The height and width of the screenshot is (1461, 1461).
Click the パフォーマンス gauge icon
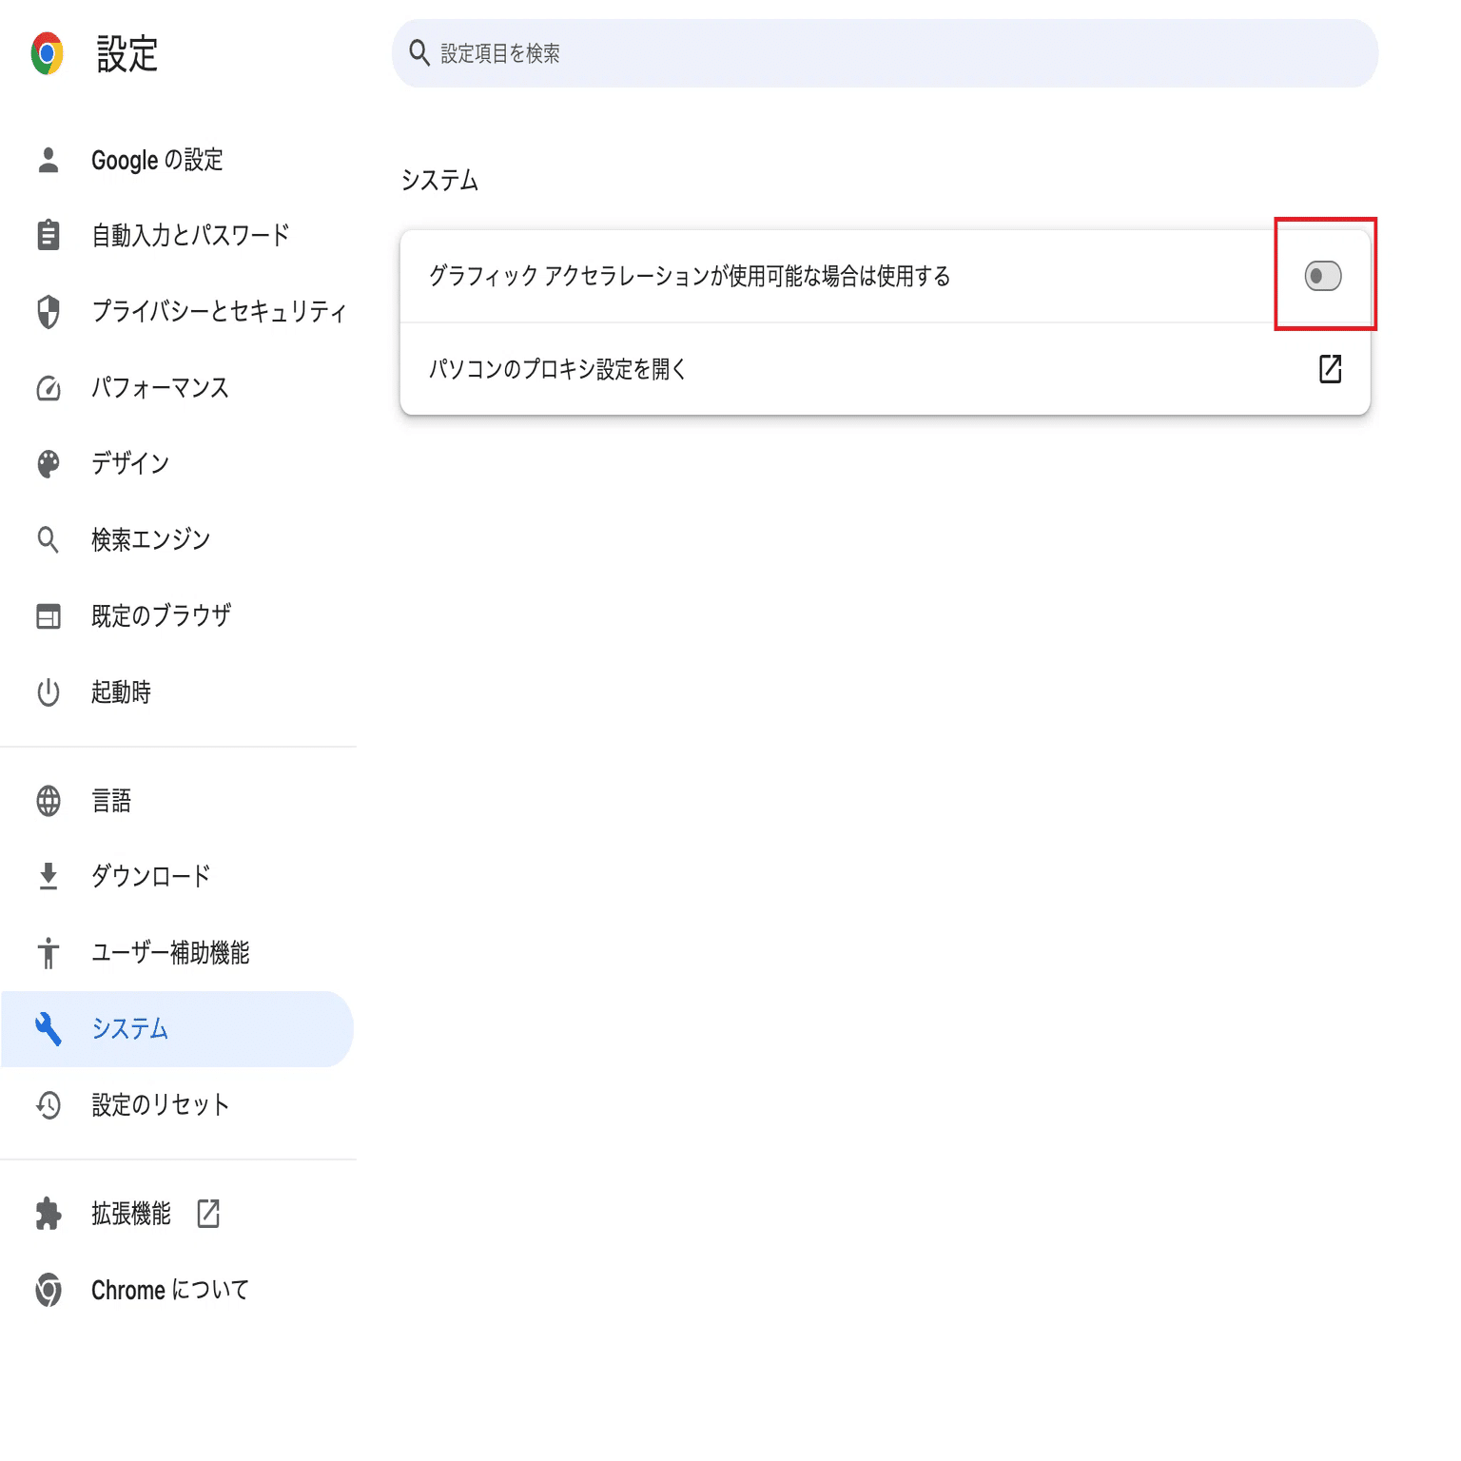[49, 388]
